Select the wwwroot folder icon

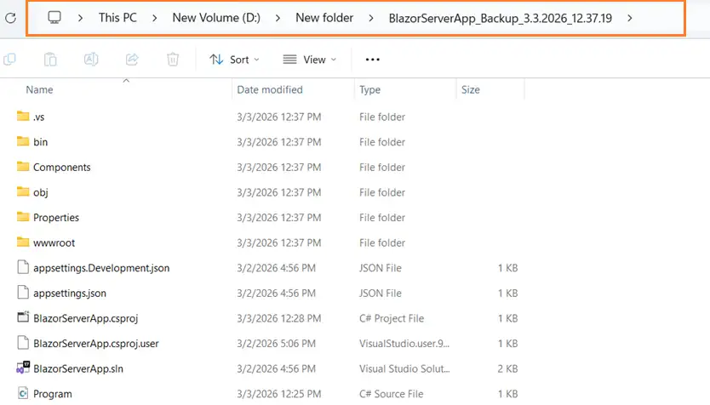23,242
